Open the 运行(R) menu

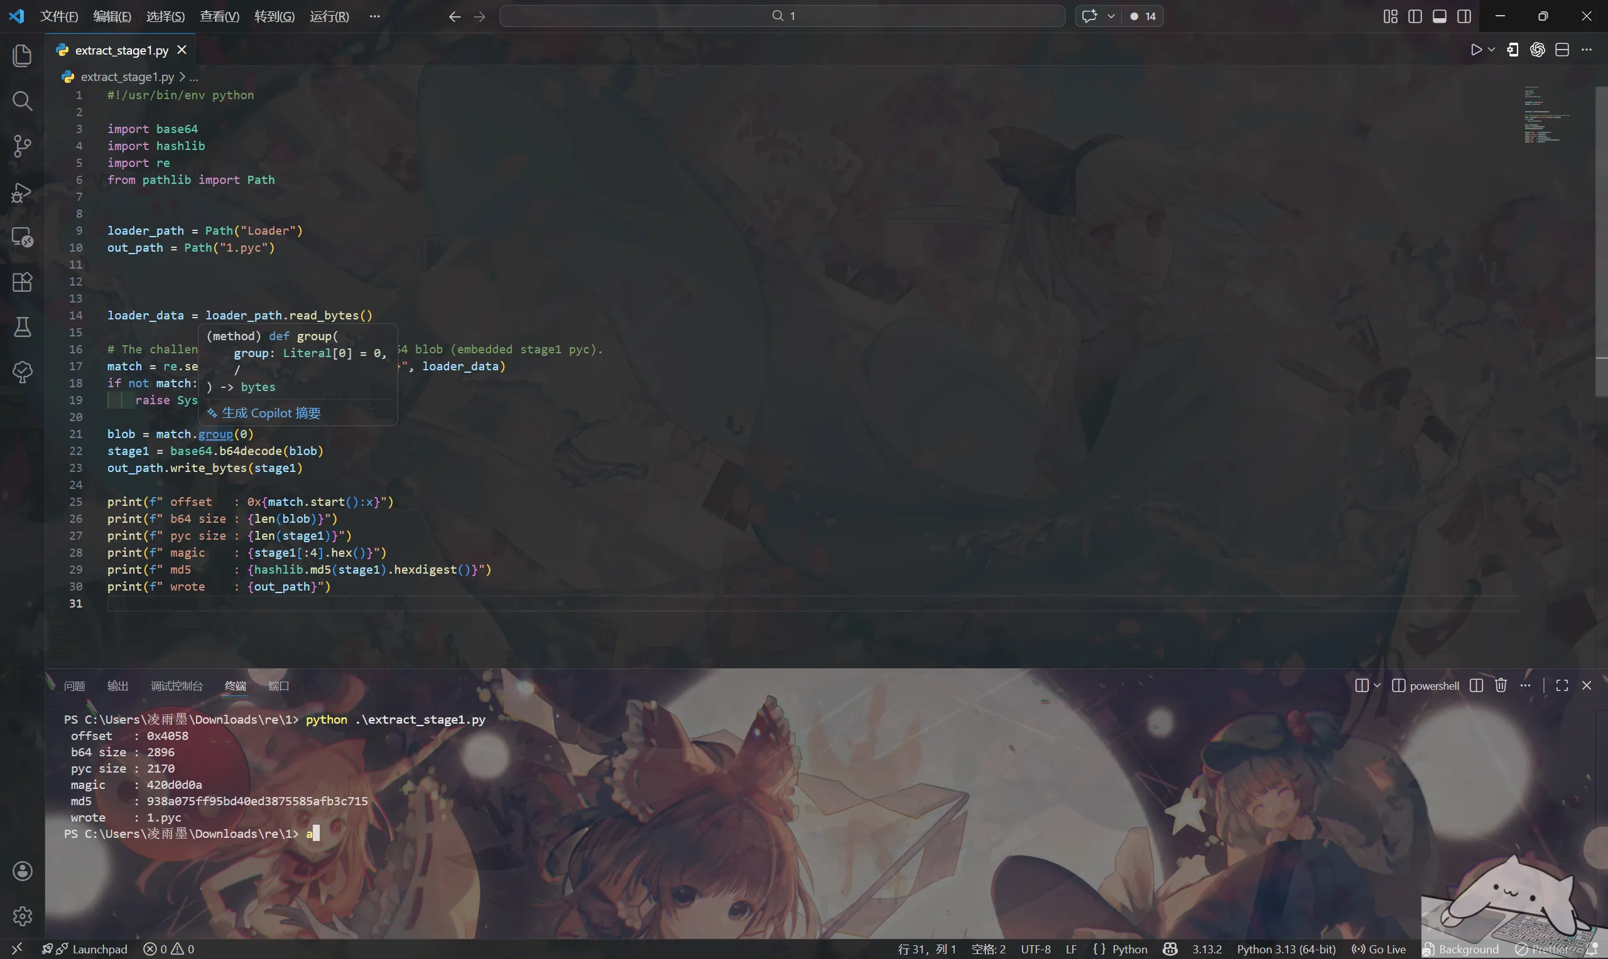329,16
